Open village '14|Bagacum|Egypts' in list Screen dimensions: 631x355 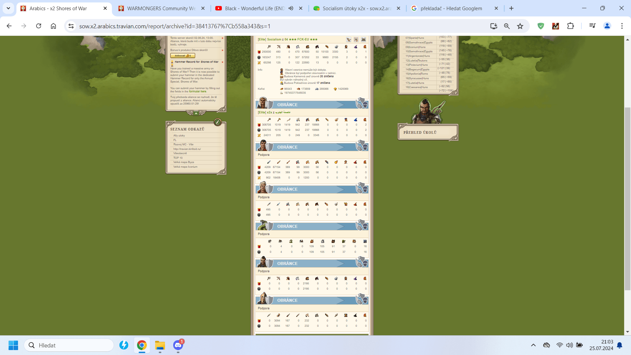point(417,69)
